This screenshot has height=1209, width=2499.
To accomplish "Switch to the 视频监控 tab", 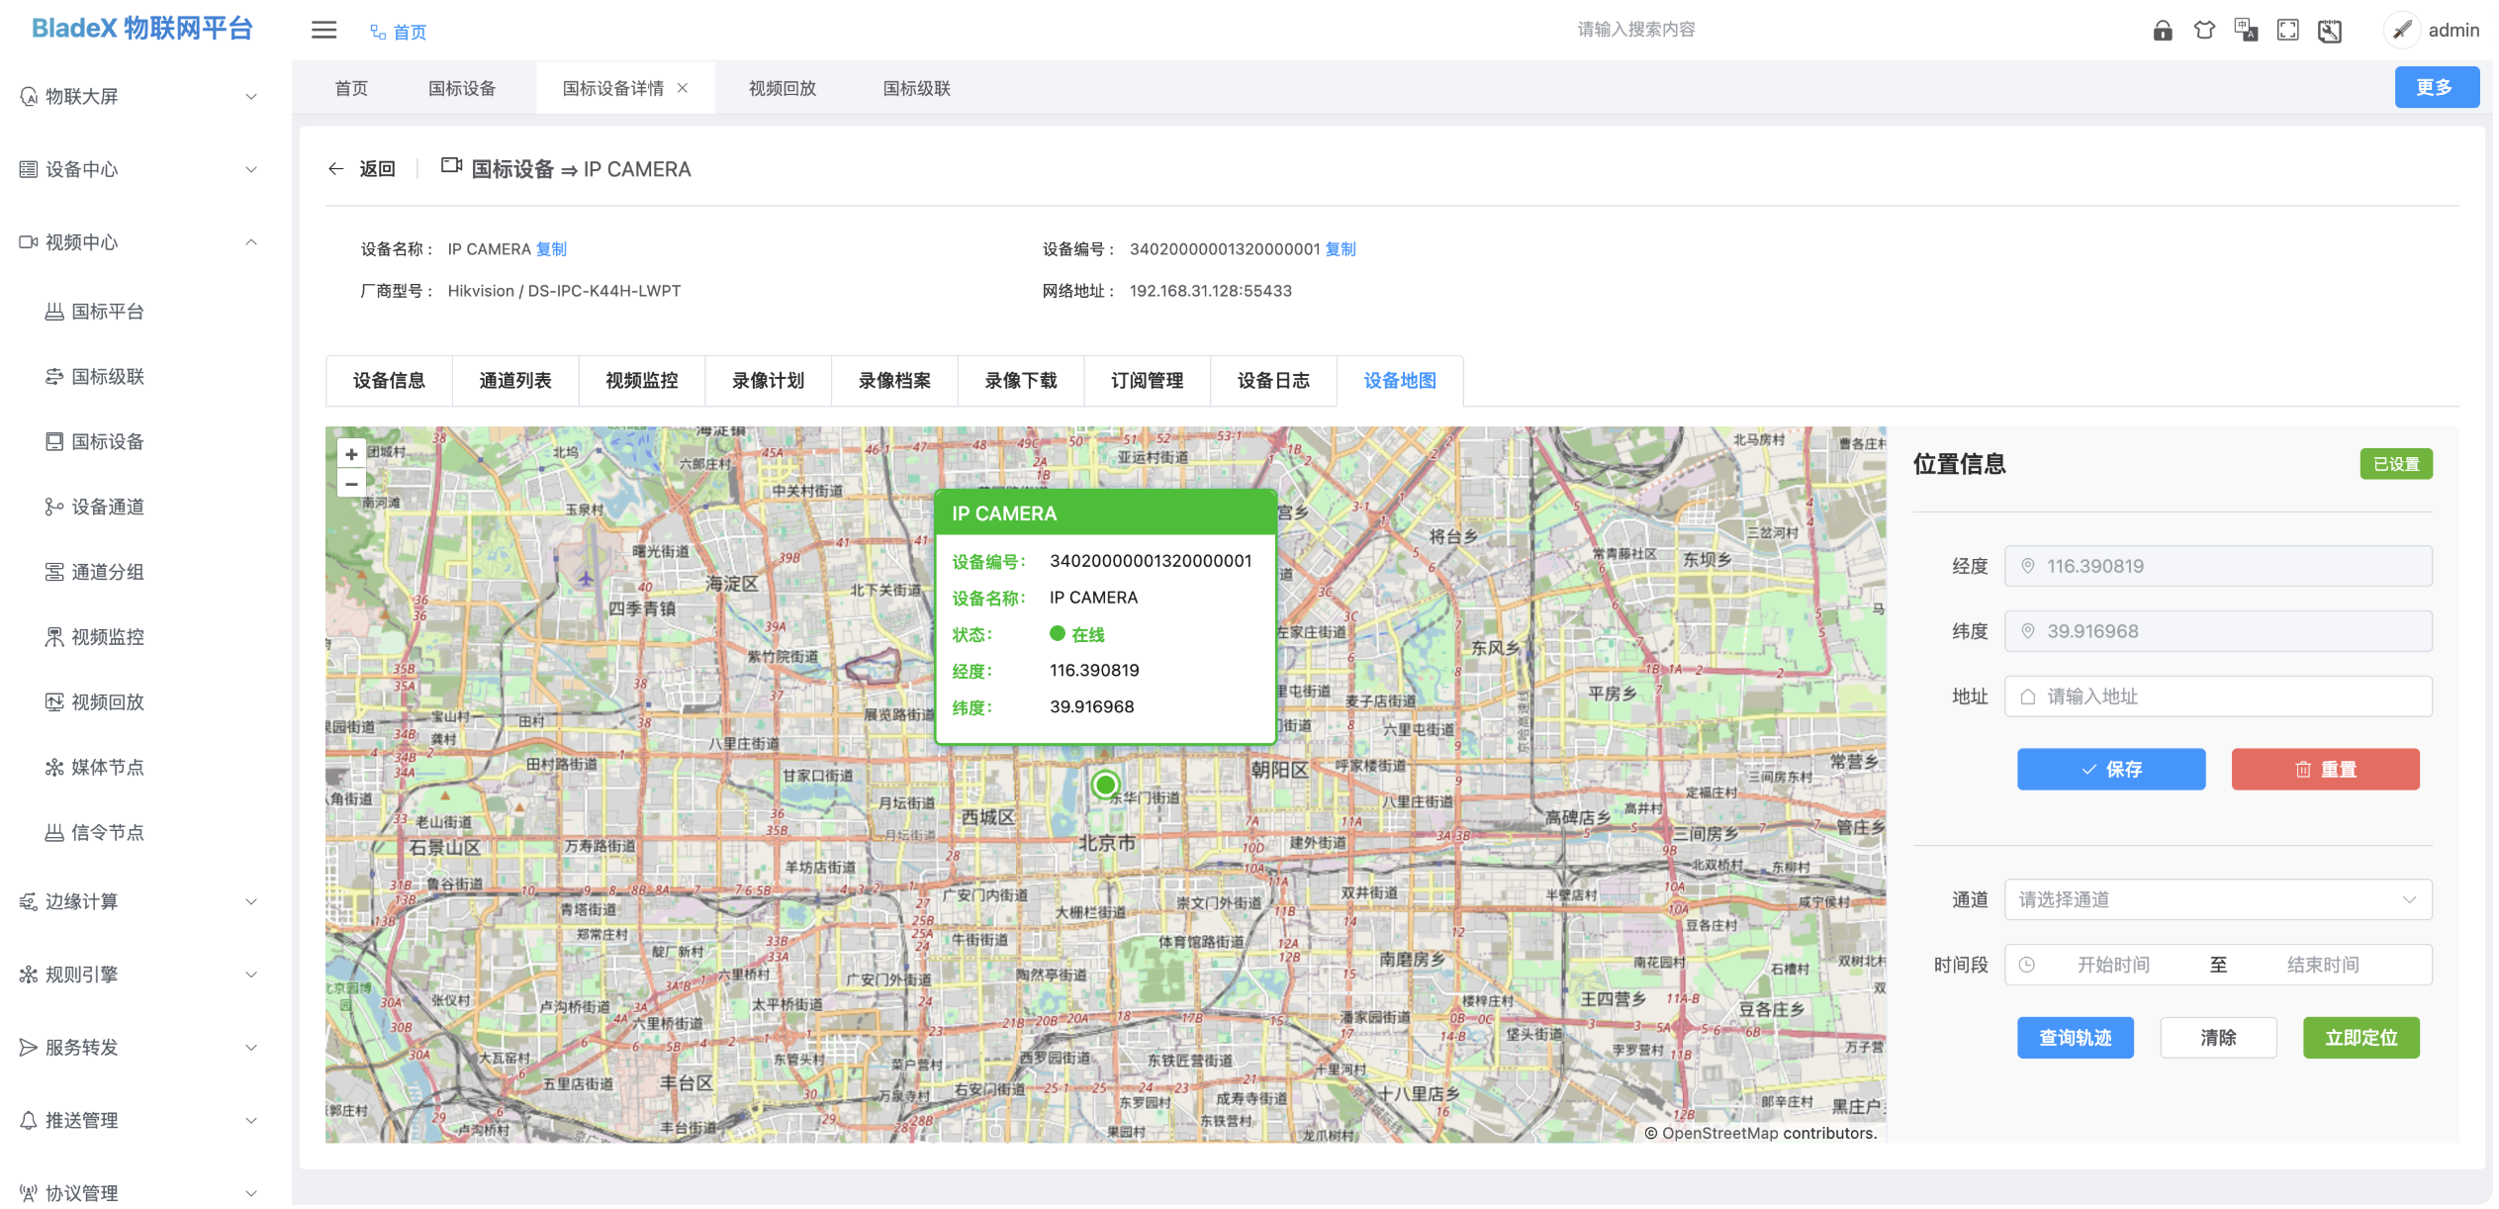I will [x=642, y=381].
